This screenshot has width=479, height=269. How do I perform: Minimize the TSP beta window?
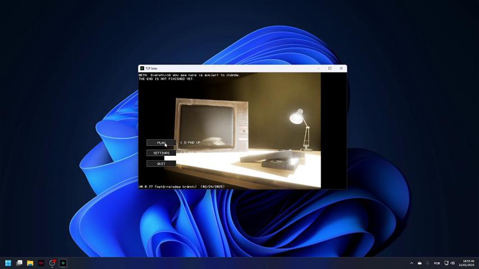[x=319, y=68]
